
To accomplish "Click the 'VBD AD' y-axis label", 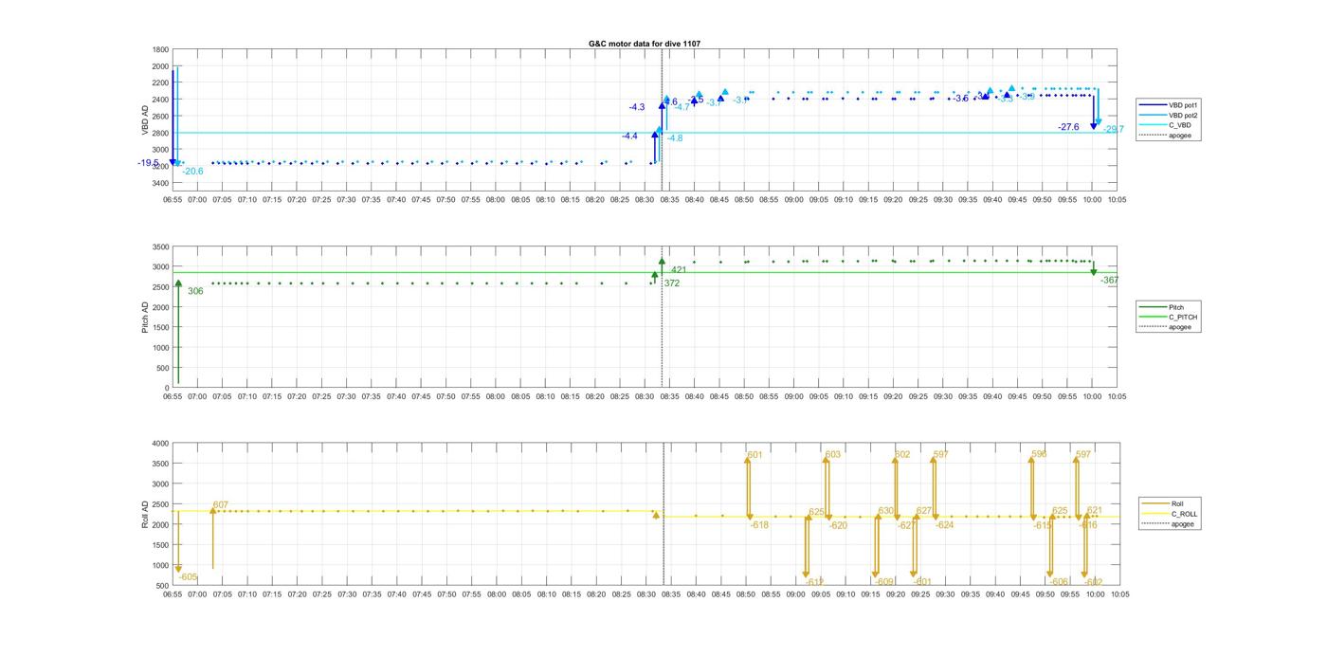I will (x=146, y=119).
